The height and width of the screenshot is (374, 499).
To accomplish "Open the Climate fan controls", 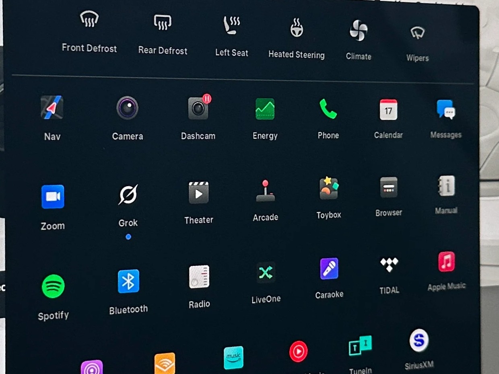I will (x=358, y=31).
